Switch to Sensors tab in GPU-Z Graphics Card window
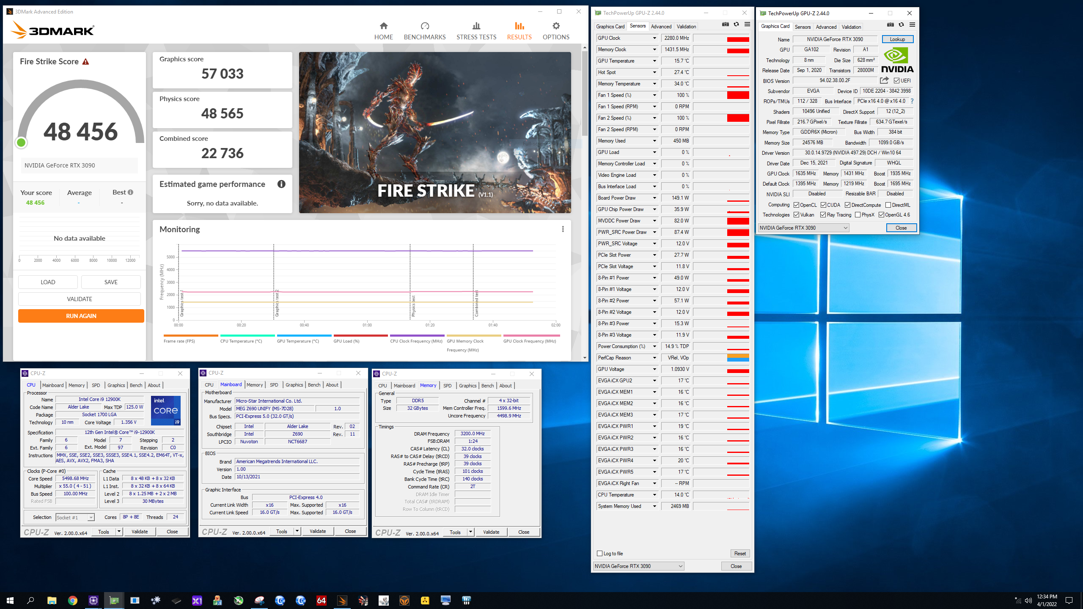Screen dimensions: 1083x609 (803, 27)
